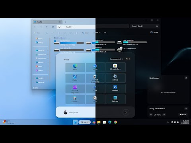Viewport: 191px width, 143px height.
Task: Open the View dropdown in Explorer
Action: pos(96,32)
